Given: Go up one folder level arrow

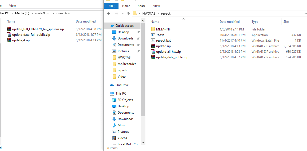Looking at the screenshot, I should click(128, 14).
